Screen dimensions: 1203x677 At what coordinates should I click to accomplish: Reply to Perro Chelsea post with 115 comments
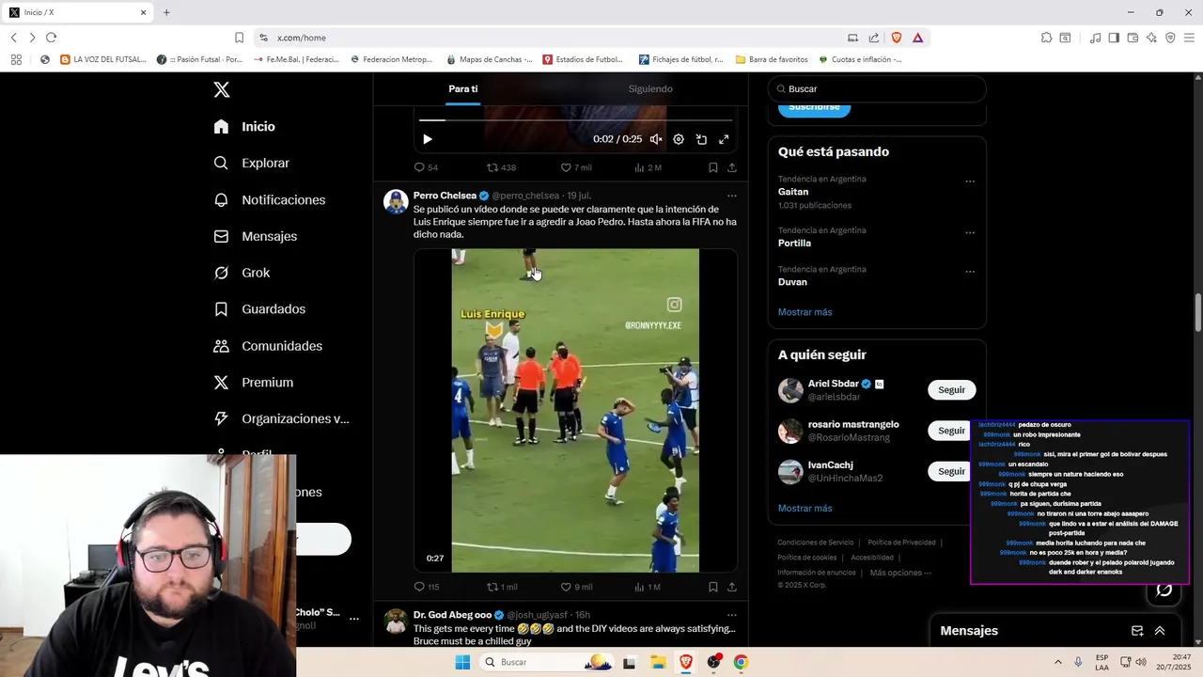pos(427,587)
